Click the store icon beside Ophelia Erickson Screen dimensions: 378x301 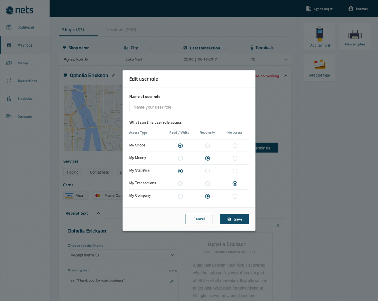point(66,76)
